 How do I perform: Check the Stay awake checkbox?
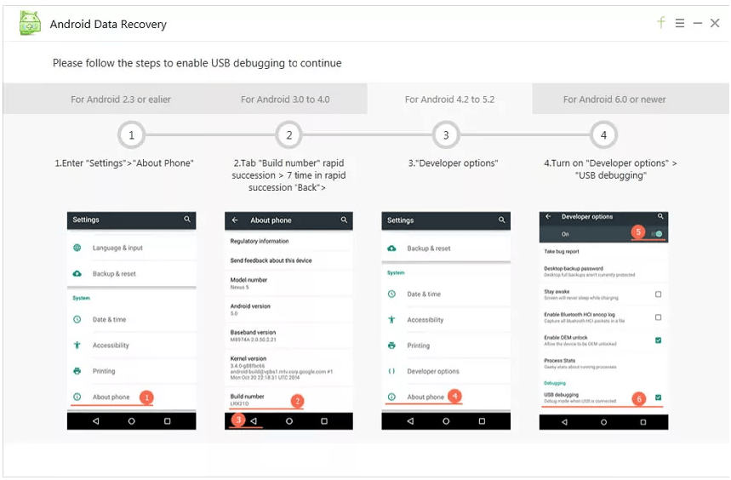click(x=659, y=294)
